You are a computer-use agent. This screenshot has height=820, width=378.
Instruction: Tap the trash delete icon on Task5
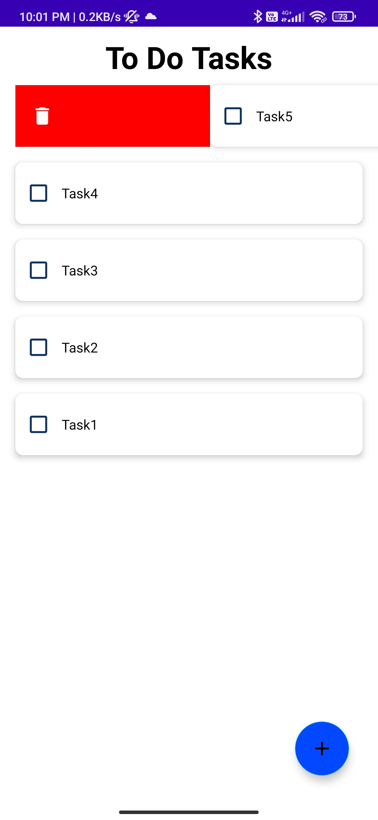[42, 116]
